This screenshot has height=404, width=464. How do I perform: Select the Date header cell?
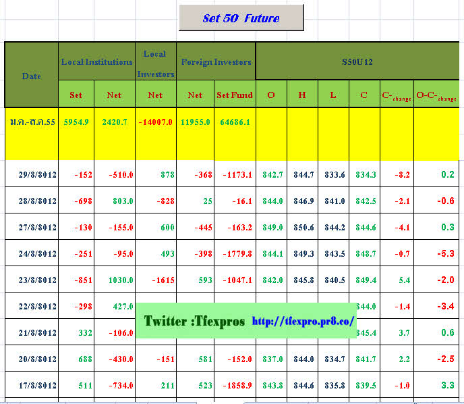point(32,76)
